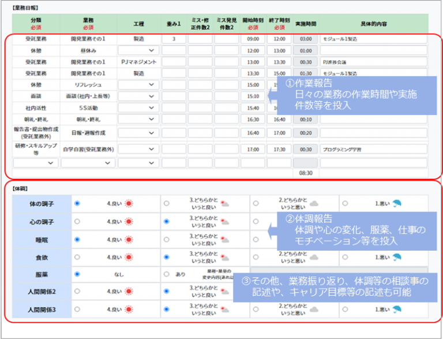Click the umbrella icon in 人間関係3 row
Image resolution: width=443 pixels, height=339 pixels.
coord(397,310)
